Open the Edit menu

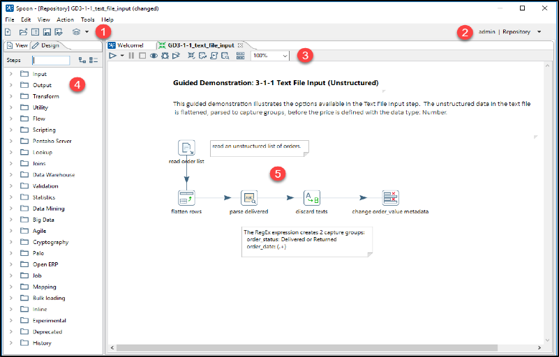26,20
